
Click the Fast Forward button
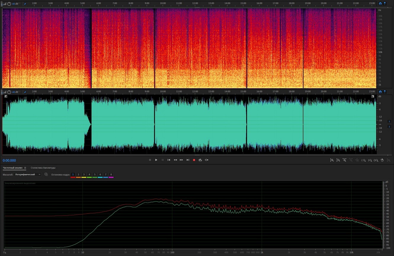coord(181,160)
